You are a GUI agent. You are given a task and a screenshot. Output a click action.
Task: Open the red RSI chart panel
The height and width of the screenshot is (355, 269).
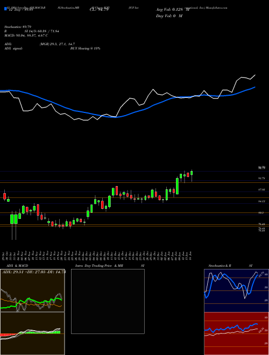(236, 333)
